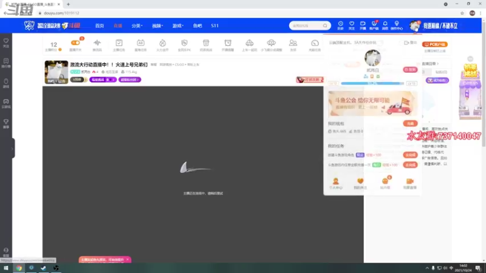The width and height of the screenshot is (486, 273).
Task: Open the gauge task icon at toolbar end
Action: [x=315, y=42]
